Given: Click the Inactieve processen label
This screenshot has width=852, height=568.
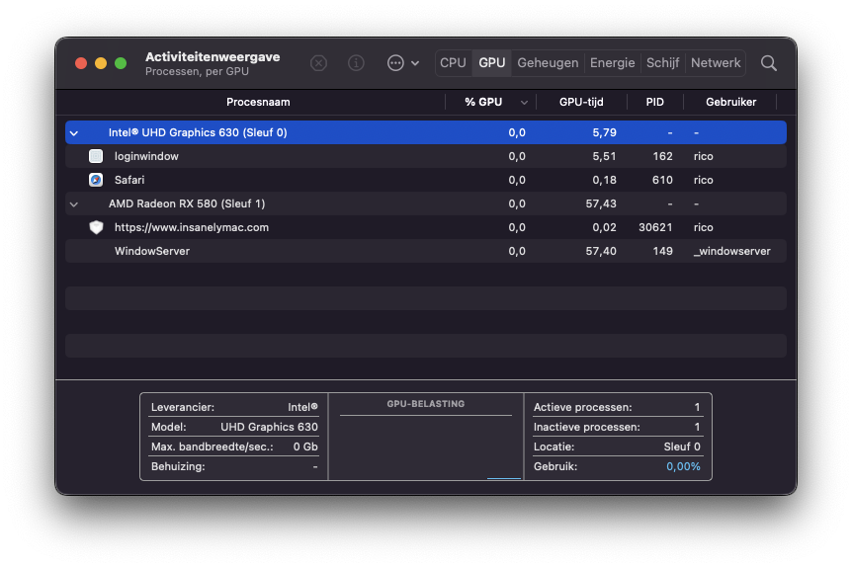Looking at the screenshot, I should [x=587, y=427].
